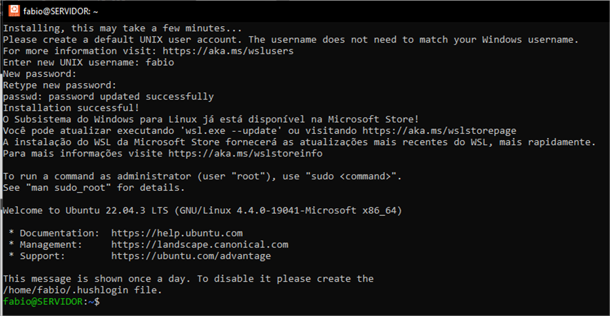610x316 pixels.
Task: Click the 'New password:' prompt line
Action: pyautogui.click(x=40, y=74)
